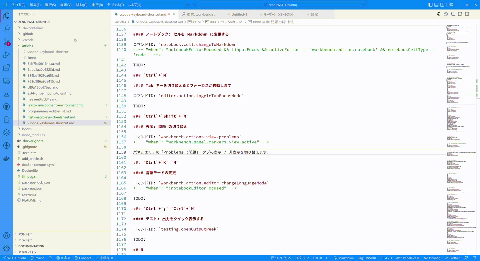Expand the .devcontainer folder
This screenshot has width=480, height=261.
62,28
